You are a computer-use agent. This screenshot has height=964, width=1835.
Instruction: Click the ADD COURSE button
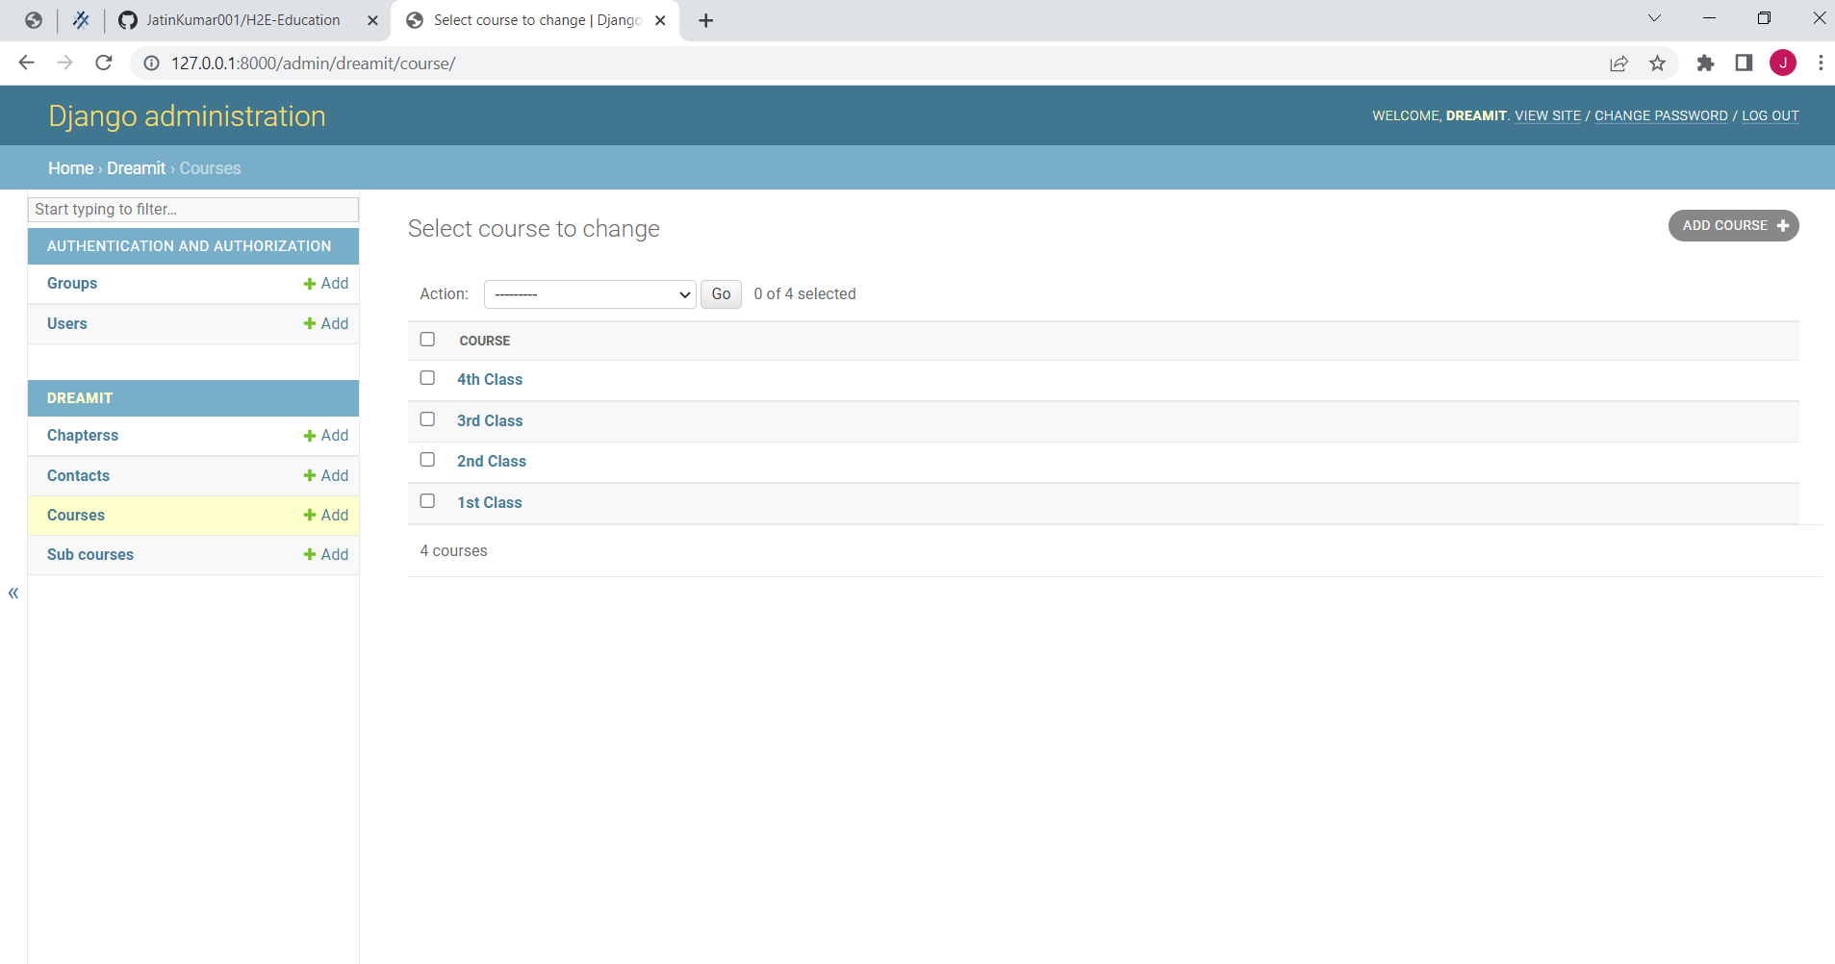[1733, 225]
